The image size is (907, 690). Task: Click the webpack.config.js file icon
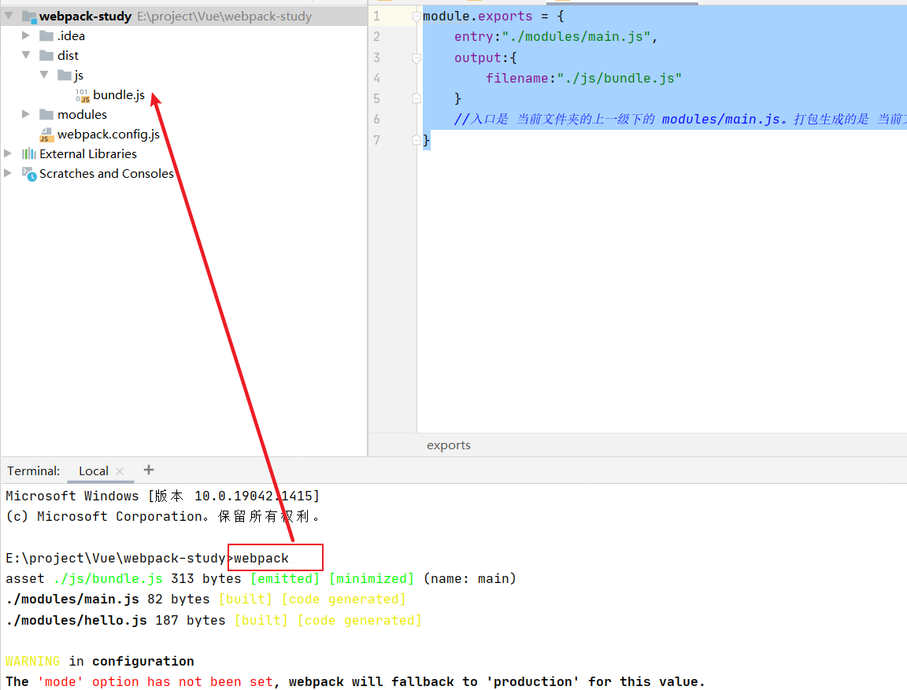pos(46,135)
